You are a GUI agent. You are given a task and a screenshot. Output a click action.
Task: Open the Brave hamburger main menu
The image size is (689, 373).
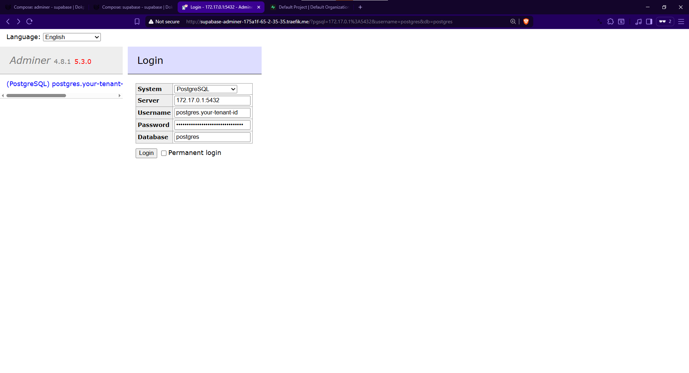pos(681,22)
